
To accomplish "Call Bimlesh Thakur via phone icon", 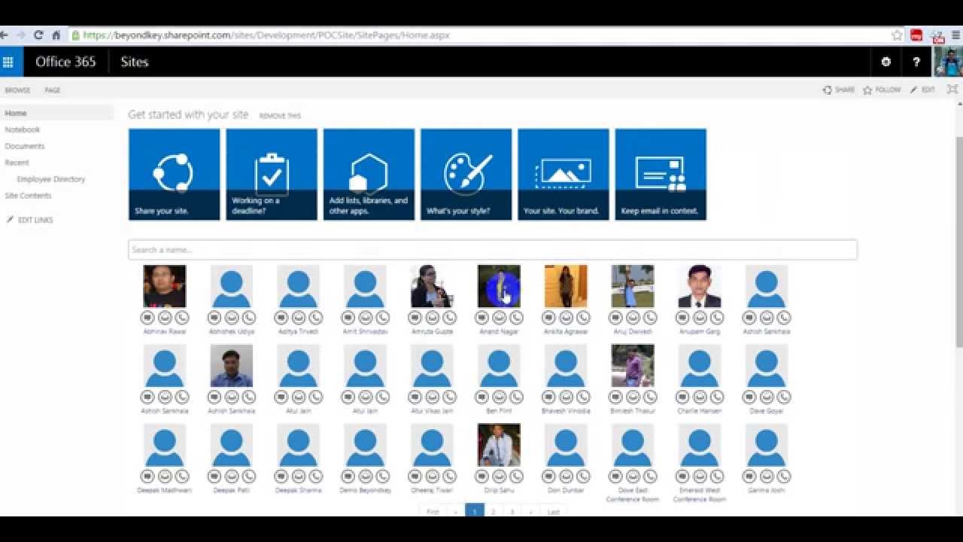I will click(650, 397).
